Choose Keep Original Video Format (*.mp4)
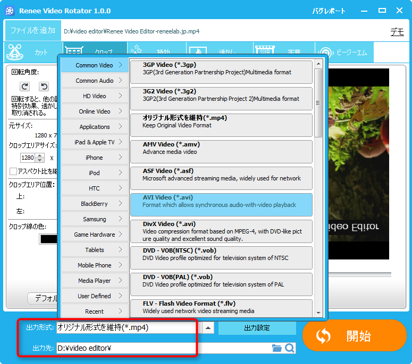 [221, 125]
